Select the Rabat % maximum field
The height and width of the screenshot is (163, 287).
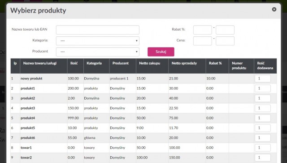point(225,30)
